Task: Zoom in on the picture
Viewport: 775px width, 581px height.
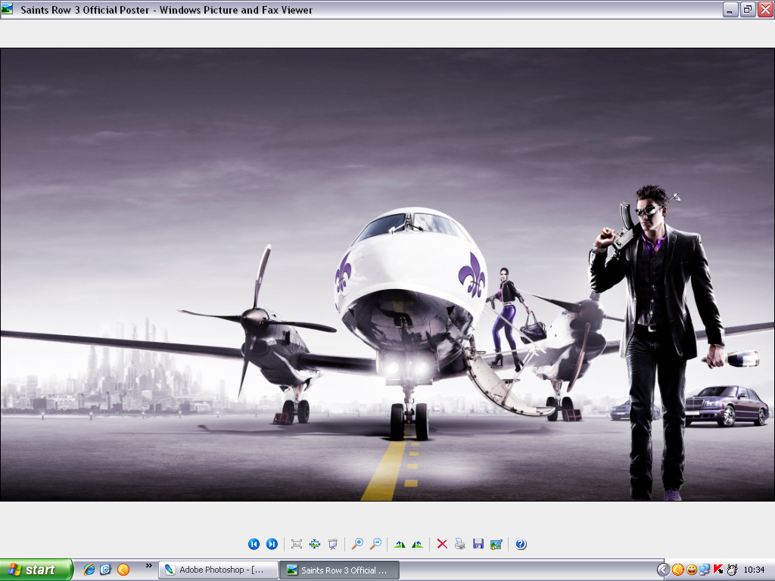Action: pos(357,544)
